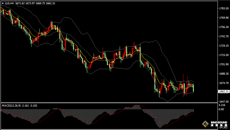Click the first candlestick at the chart's left edge
The height and width of the screenshot is (130, 230).
click(2, 12)
